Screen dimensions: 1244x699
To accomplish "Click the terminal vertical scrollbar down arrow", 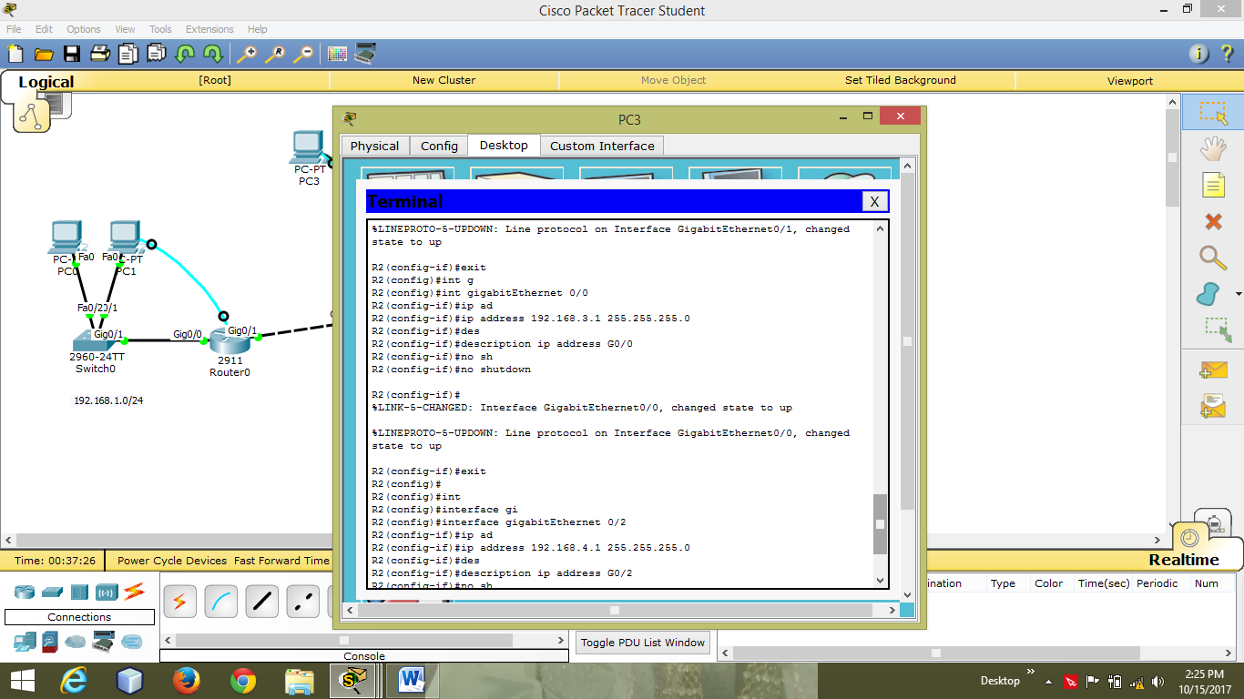I will tap(880, 581).
